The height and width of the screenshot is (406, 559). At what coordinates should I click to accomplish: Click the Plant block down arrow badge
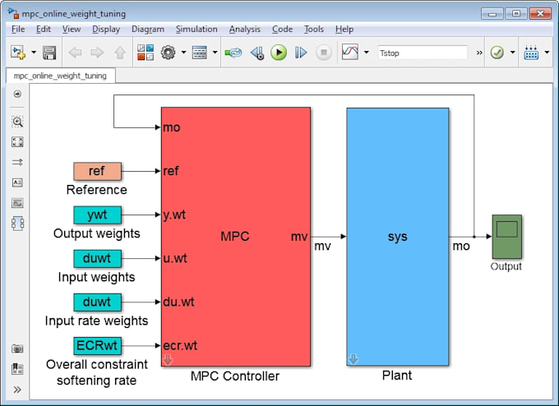[353, 359]
